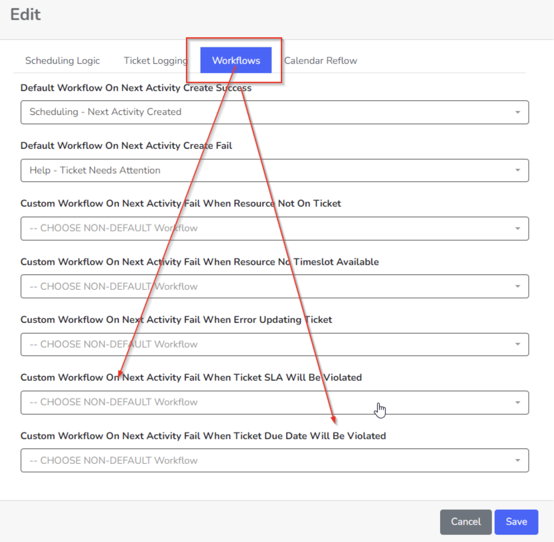Image resolution: width=554 pixels, height=542 pixels.
Task: Cancel editing and close the dialog
Action: (466, 522)
